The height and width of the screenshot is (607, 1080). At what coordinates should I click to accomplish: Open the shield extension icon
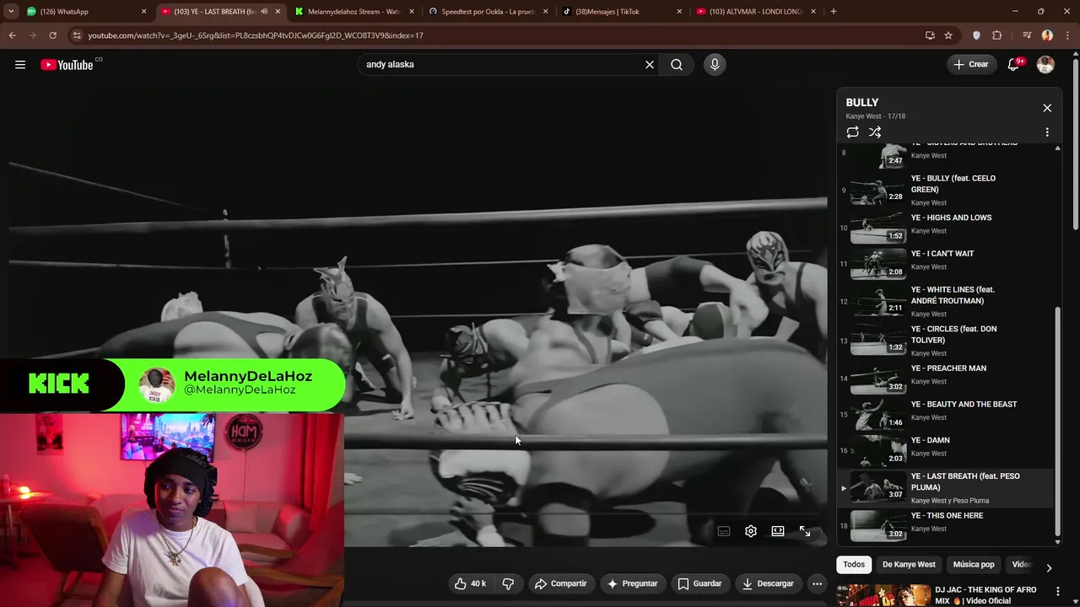pyautogui.click(x=976, y=35)
